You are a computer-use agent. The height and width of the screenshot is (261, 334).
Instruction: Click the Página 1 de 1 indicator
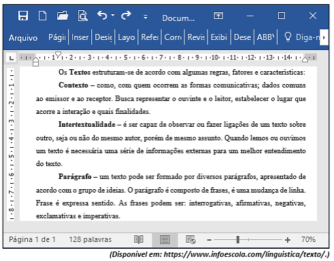tap(32, 239)
